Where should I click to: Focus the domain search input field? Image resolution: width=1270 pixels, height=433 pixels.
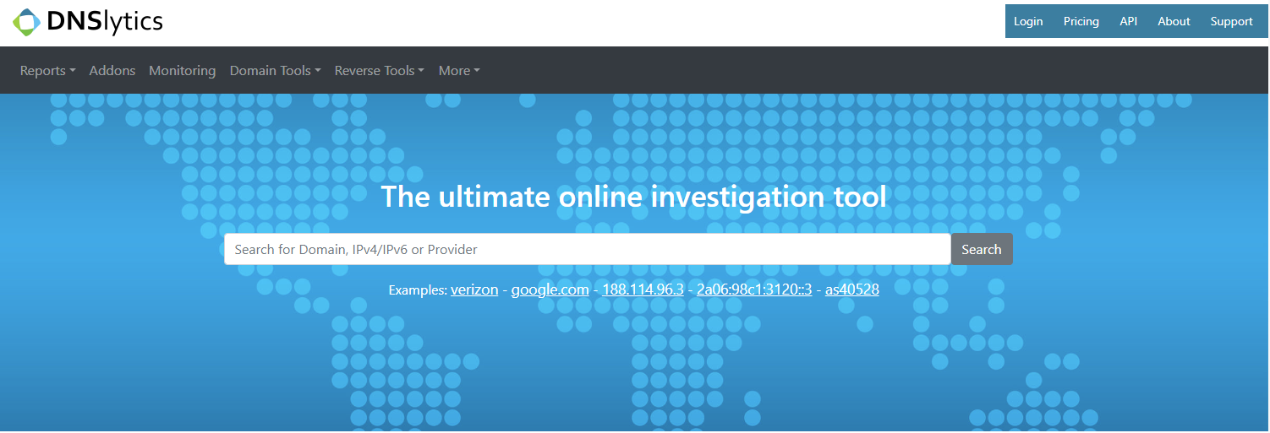click(x=587, y=249)
